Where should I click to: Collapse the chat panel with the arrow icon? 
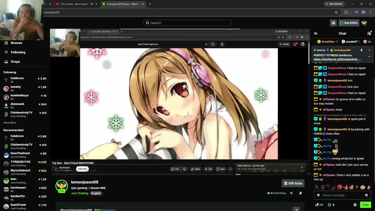point(316,33)
